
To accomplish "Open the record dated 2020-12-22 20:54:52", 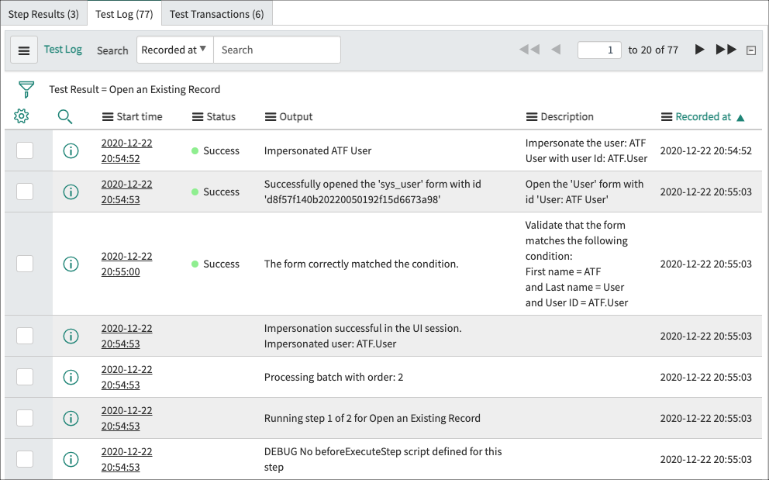I will pos(126,150).
